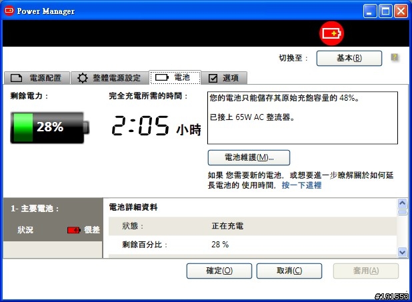Click the 正在充電 status value
This screenshot has width=412, height=302.
(x=227, y=226)
